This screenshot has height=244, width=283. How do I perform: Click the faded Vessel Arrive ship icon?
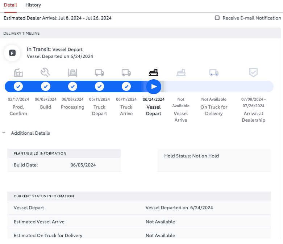pyautogui.click(x=181, y=72)
